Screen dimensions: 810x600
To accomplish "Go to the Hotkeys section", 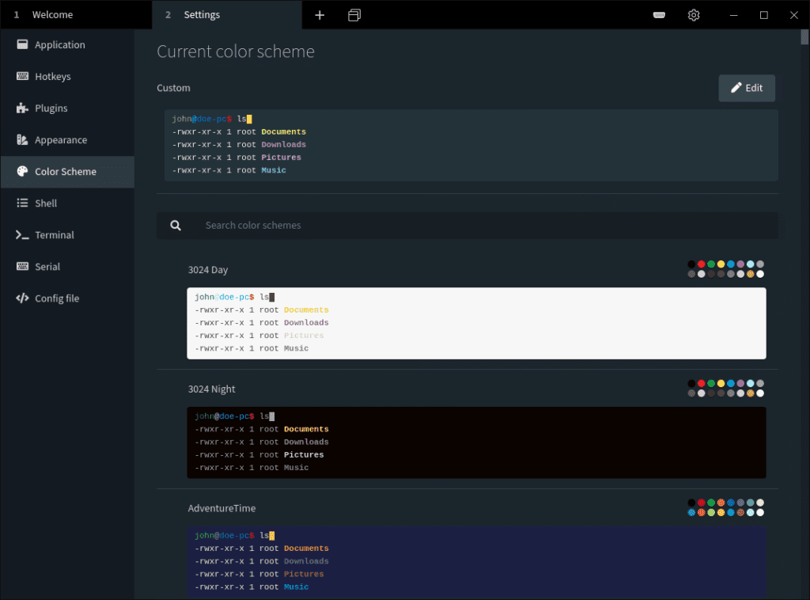I will click(x=53, y=77).
